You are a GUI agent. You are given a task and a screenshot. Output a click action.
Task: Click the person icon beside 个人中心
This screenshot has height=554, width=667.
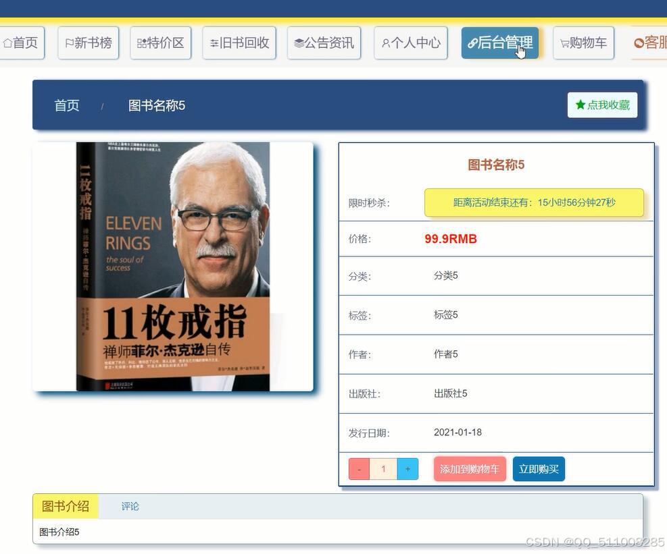[386, 43]
